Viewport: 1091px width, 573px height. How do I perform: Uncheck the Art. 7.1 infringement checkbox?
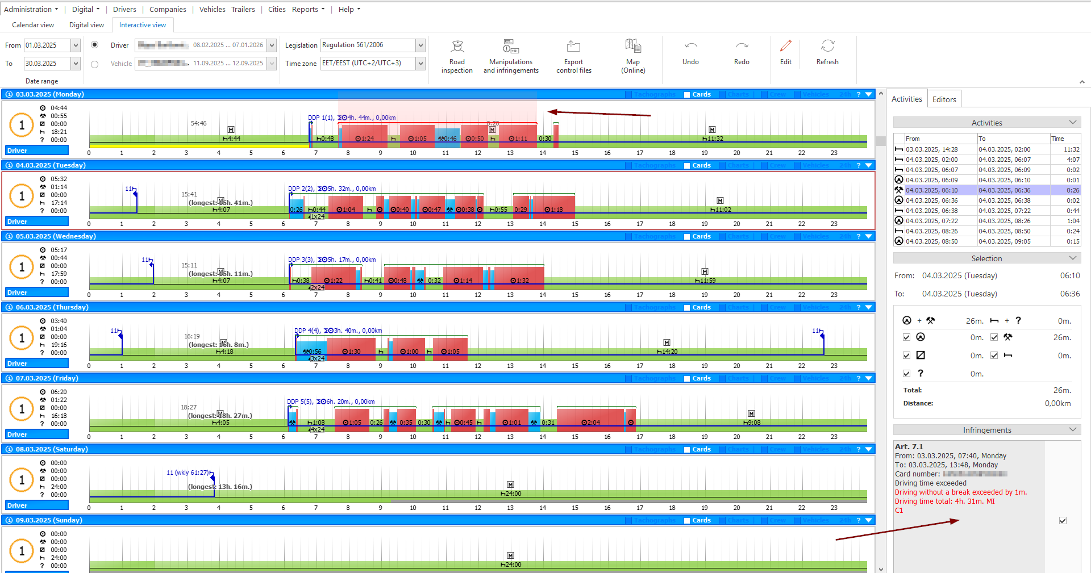(x=1063, y=520)
